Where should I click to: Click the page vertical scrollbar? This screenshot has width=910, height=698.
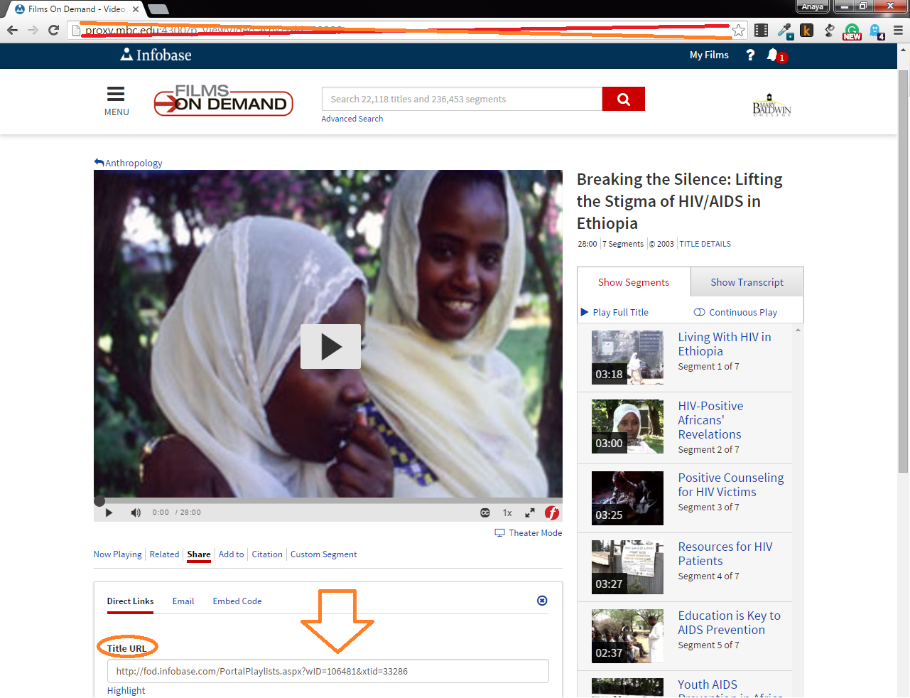[904, 270]
